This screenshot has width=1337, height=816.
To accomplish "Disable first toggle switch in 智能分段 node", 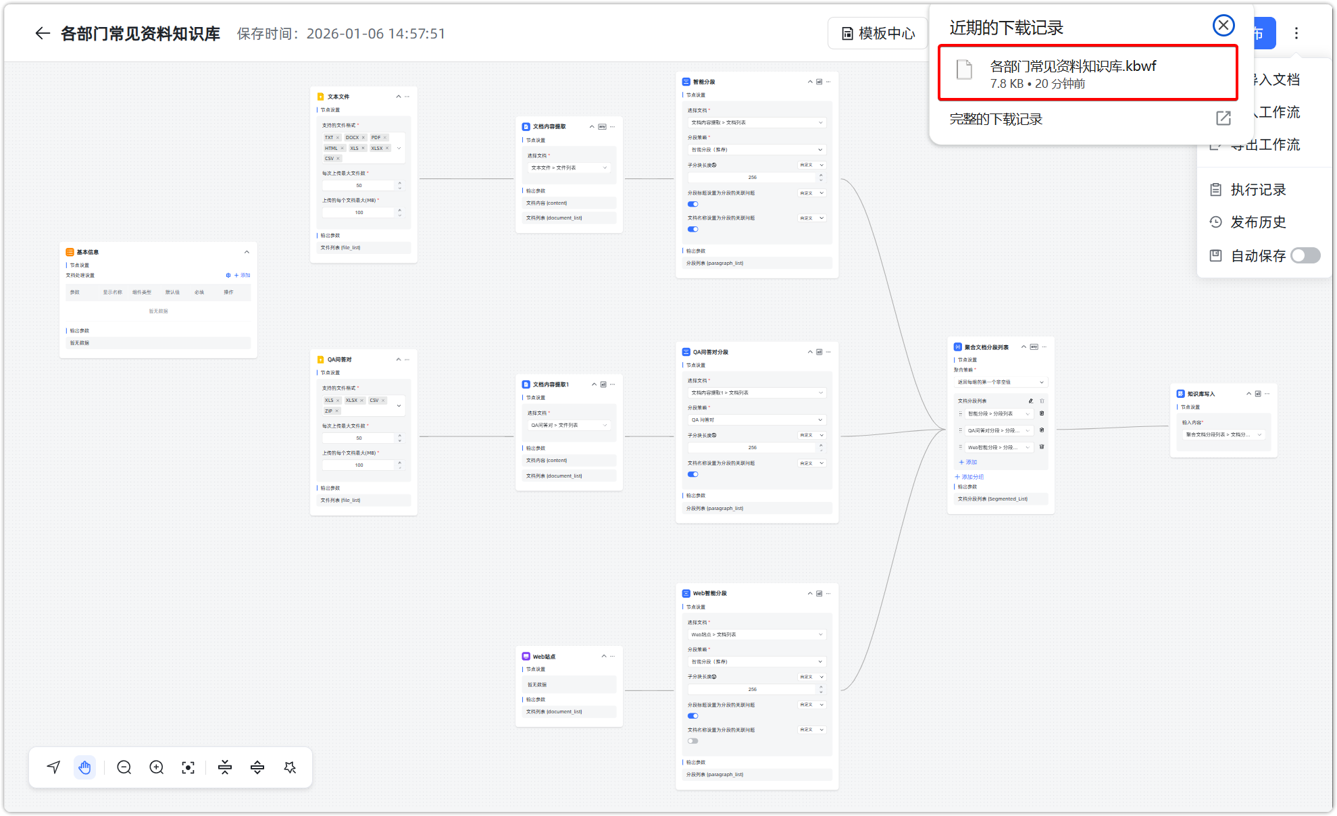I will coord(693,204).
